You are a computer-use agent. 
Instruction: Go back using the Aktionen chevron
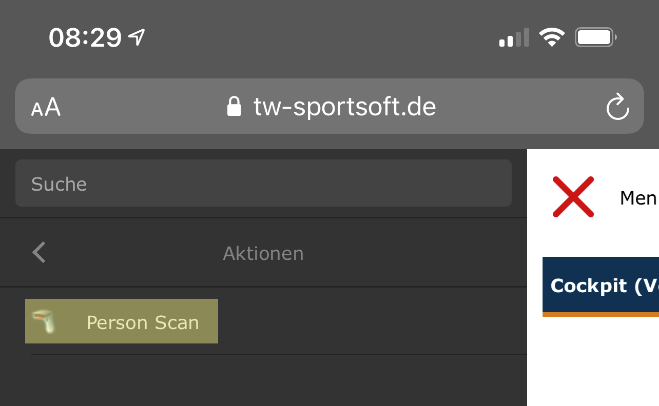pos(40,253)
